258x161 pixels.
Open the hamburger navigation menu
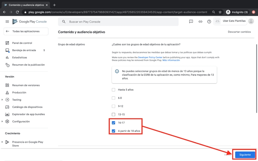pyautogui.click(x=7, y=22)
